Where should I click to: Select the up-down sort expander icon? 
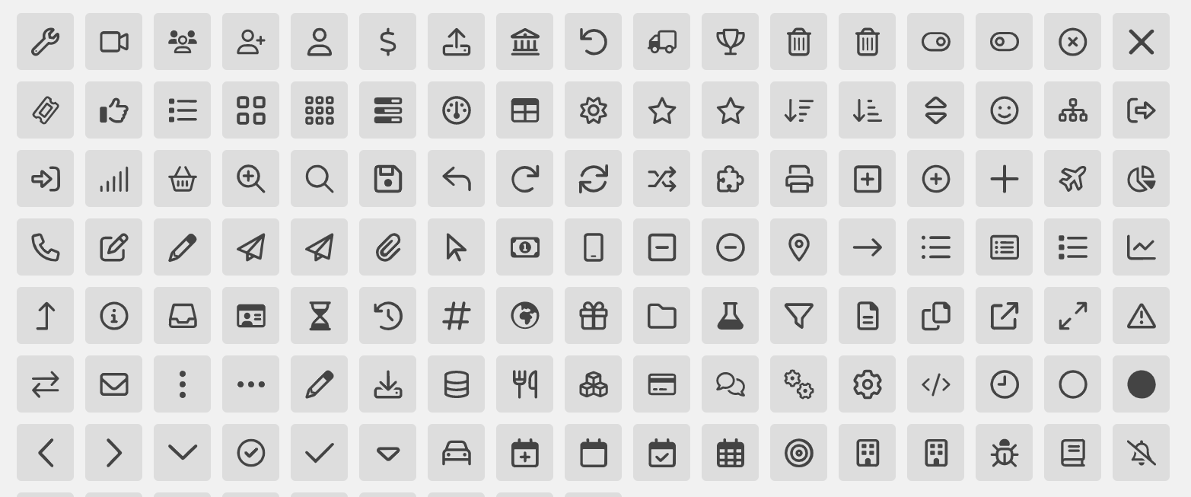pyautogui.click(x=936, y=110)
